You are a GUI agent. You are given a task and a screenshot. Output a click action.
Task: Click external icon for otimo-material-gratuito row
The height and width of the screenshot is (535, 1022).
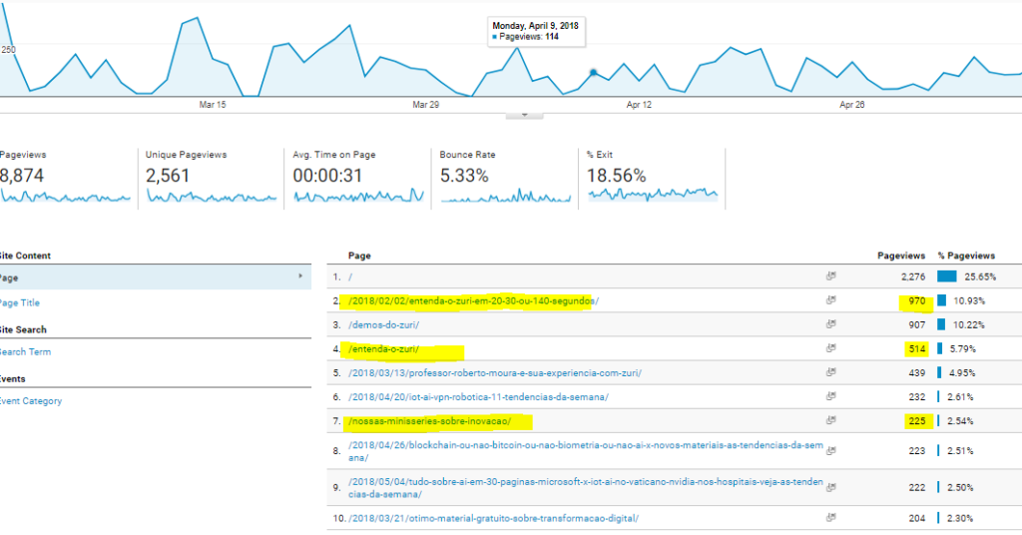tap(830, 518)
